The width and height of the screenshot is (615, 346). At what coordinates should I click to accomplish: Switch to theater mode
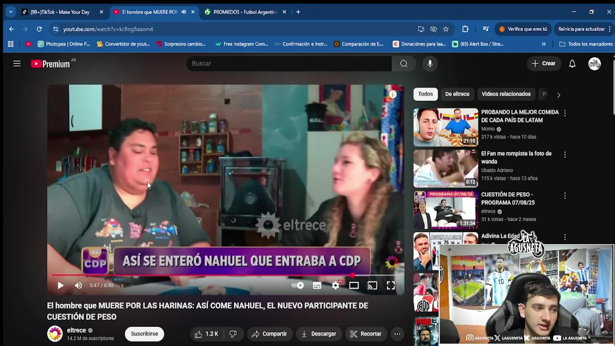pos(354,285)
